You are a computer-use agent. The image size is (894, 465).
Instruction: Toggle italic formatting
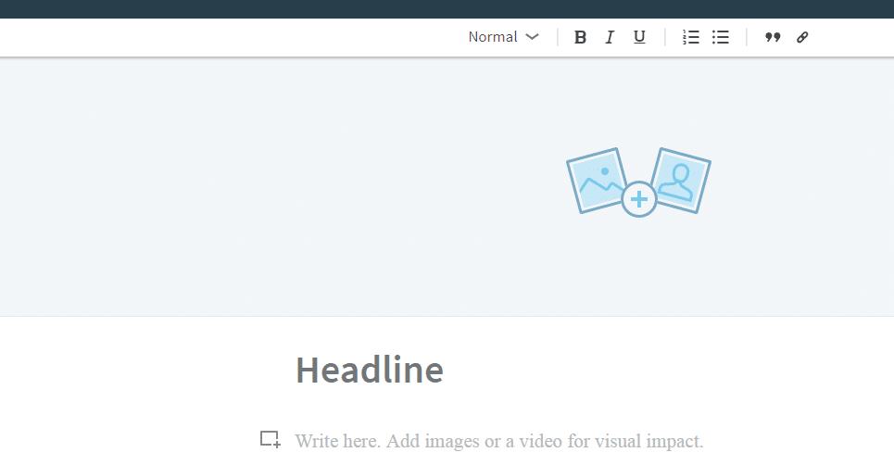610,37
